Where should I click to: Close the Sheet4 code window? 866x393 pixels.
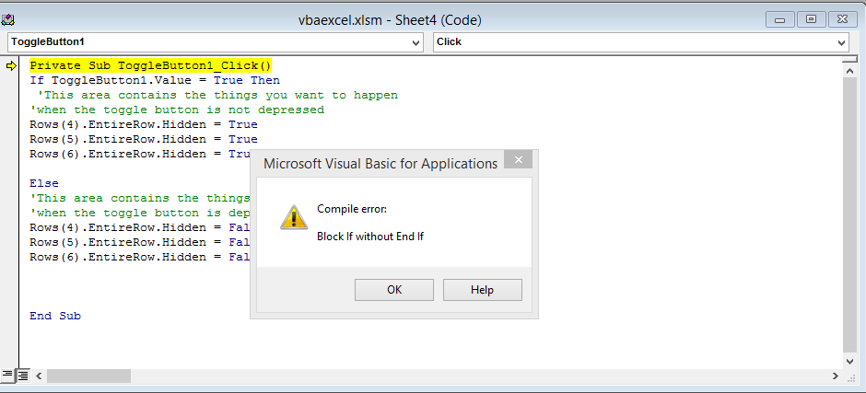(x=842, y=20)
